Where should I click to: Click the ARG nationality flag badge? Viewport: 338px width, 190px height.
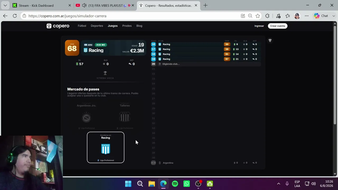(88, 45)
